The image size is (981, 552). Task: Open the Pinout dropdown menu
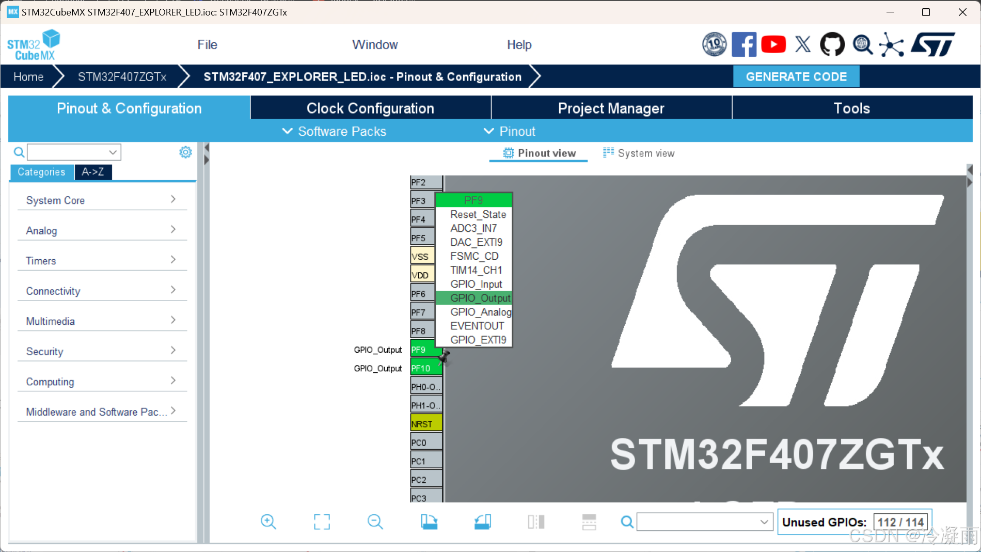tap(509, 131)
